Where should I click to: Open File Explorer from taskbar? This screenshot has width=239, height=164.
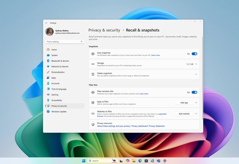[134, 161]
